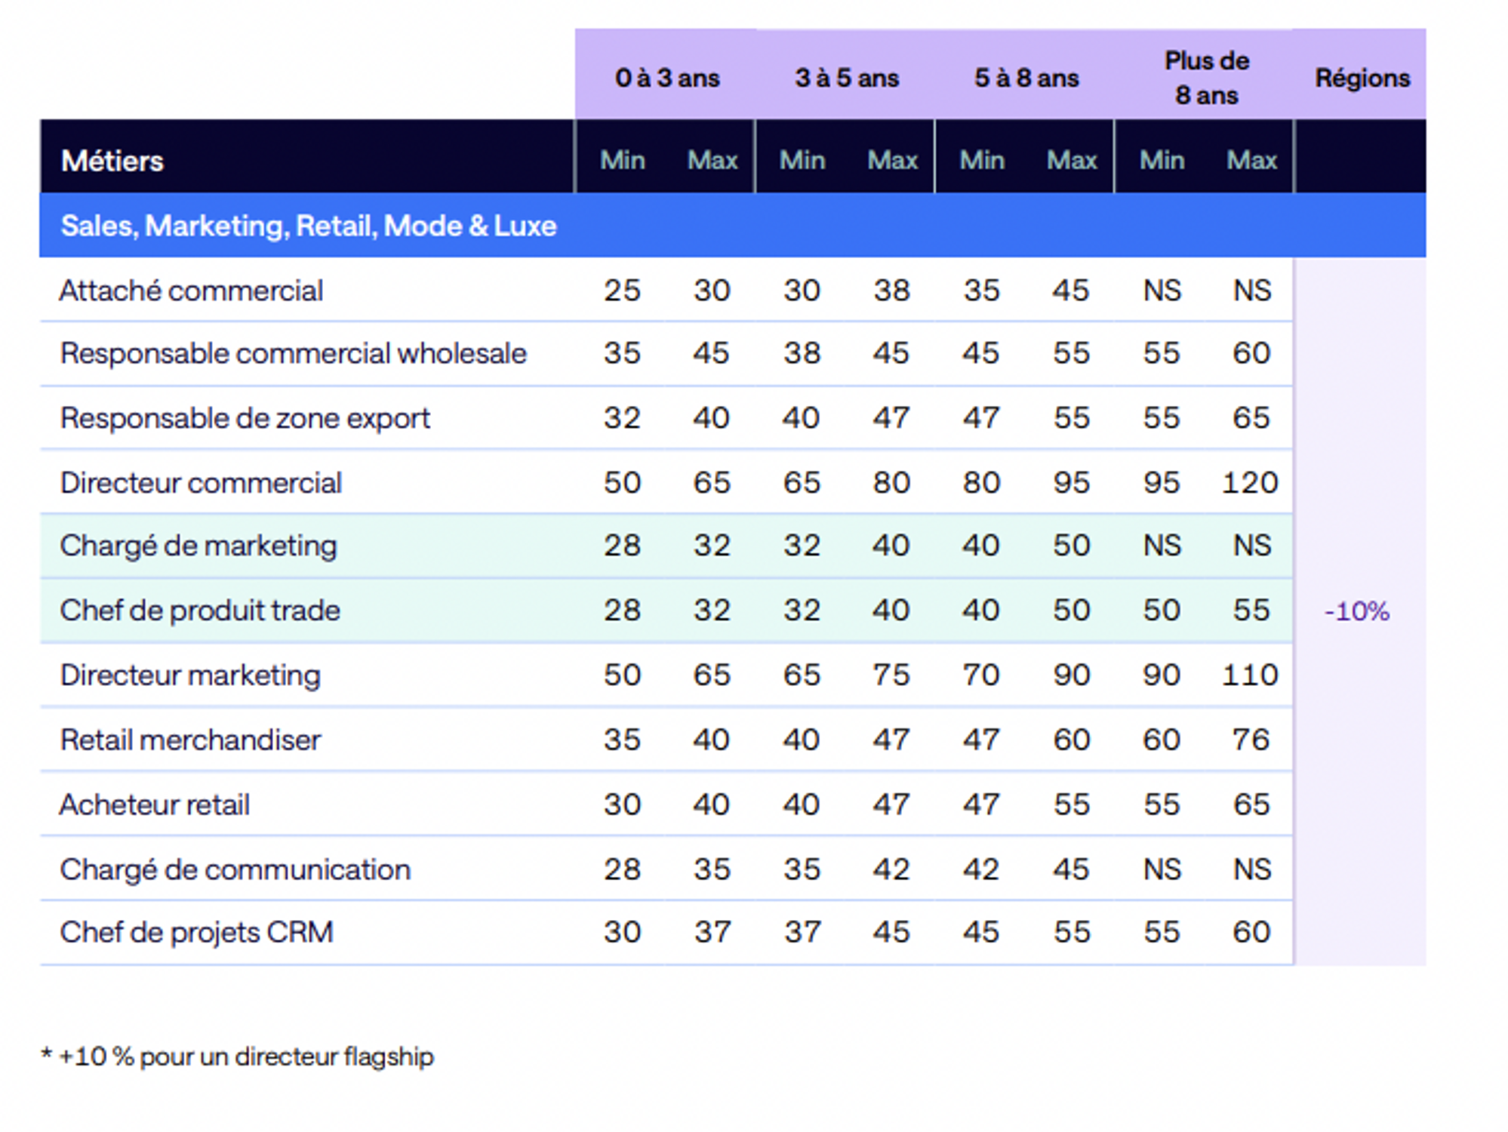
Task: Select the Chef de produit trade row
Action: (x=200, y=611)
